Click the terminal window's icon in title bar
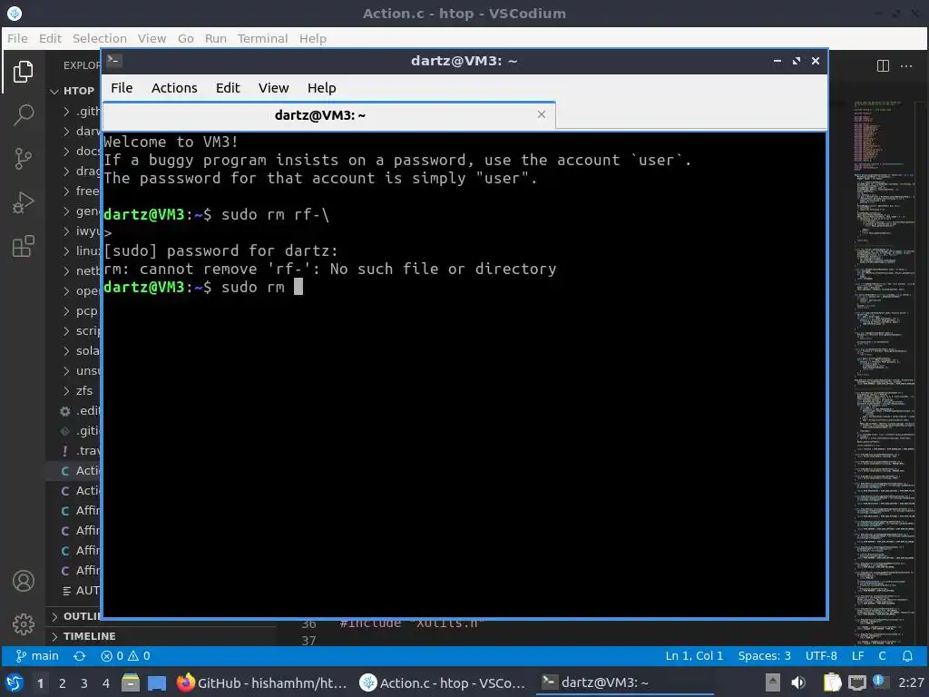The width and height of the screenshot is (929, 697). click(114, 61)
